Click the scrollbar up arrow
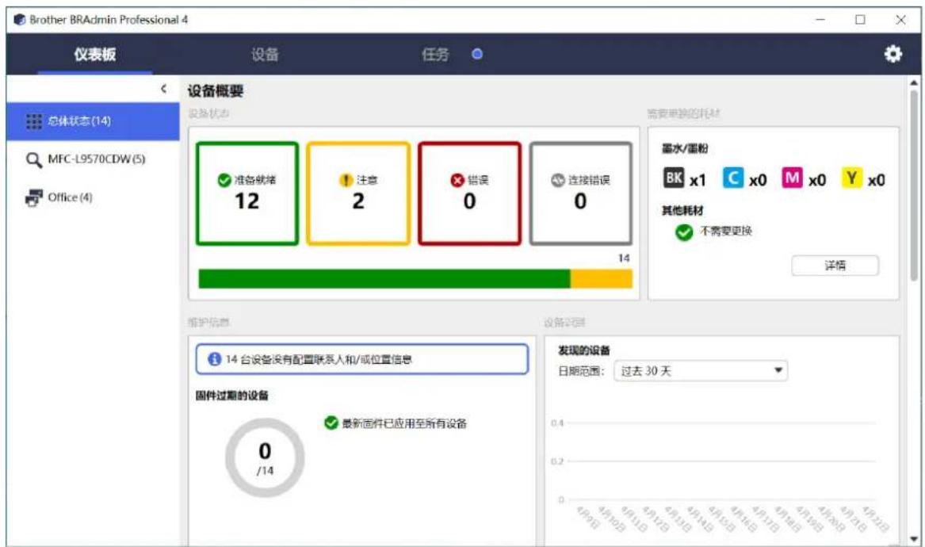The image size is (925, 547). (914, 83)
